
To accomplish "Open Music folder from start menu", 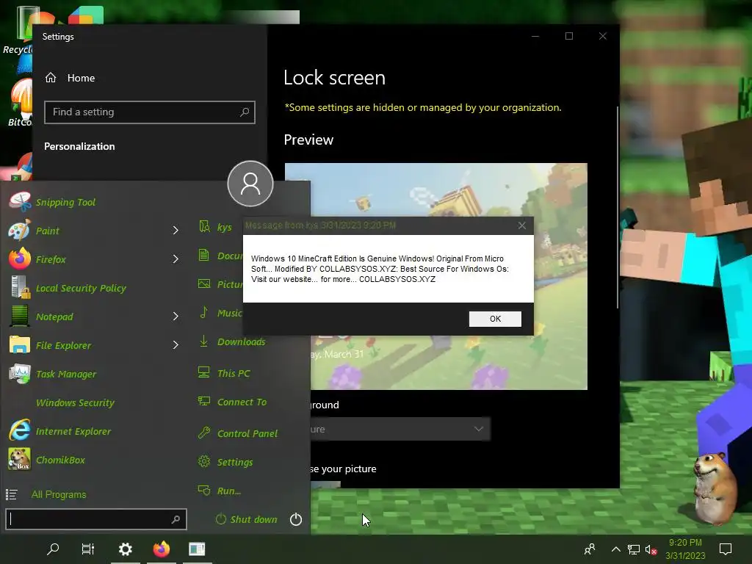I will pyautogui.click(x=220, y=313).
